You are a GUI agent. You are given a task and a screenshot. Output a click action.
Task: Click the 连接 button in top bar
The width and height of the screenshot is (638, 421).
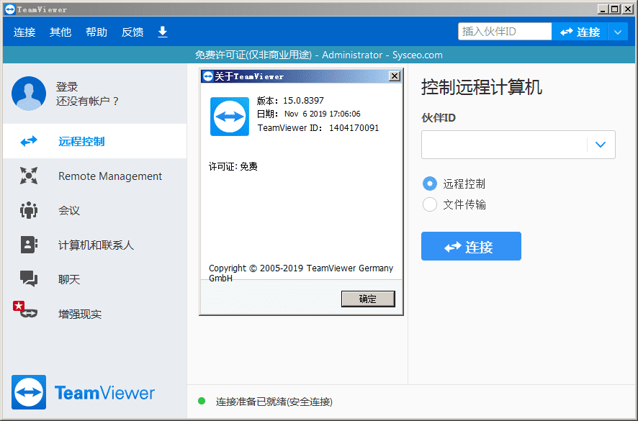click(x=580, y=32)
